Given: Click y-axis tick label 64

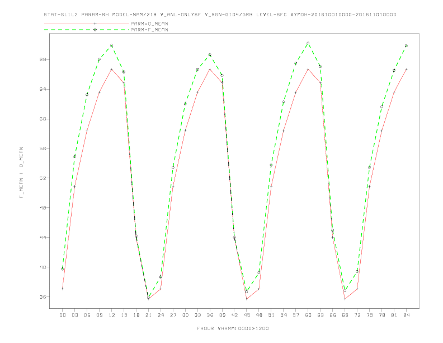Looking at the screenshot, I should pos(43,89).
